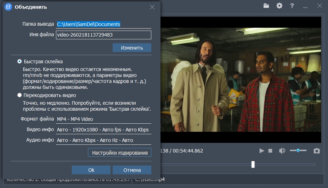The width and height of the screenshot is (328, 188).
Task: Click the 'Изменить' button
Action: 132,48
